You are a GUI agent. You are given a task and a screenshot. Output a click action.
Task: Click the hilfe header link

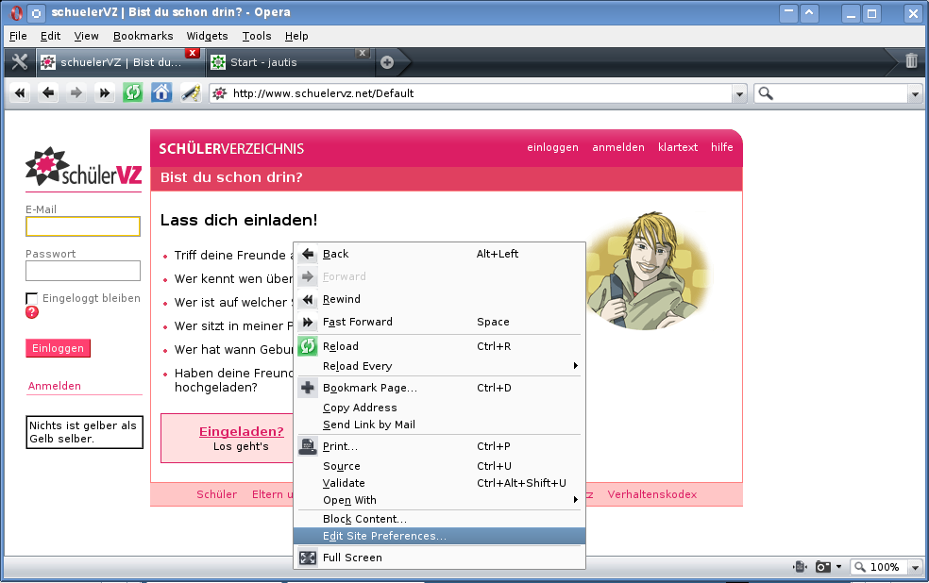point(722,147)
